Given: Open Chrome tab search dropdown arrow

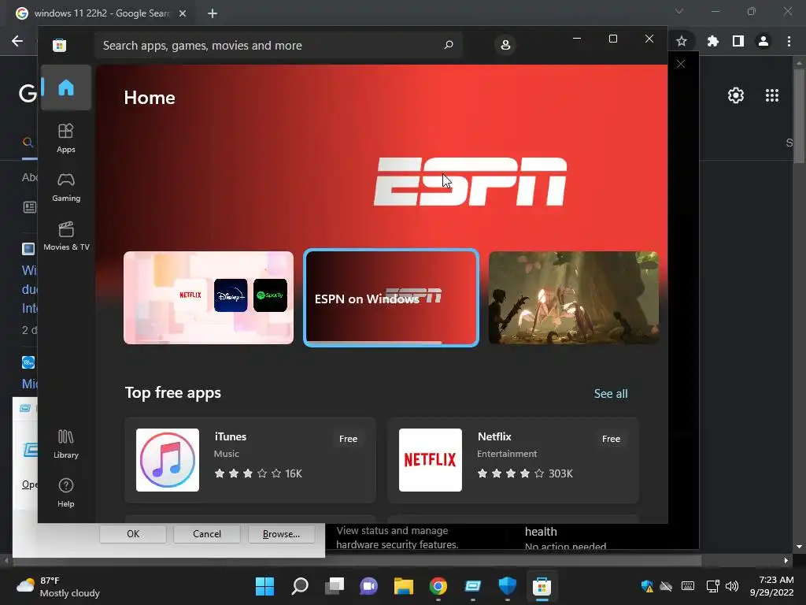Looking at the screenshot, I should pyautogui.click(x=679, y=11).
